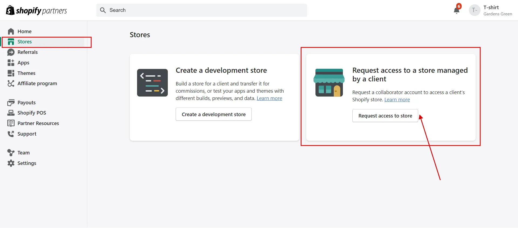Click 'Request access to a store managed' heading
This screenshot has width=518, height=228.
point(410,75)
